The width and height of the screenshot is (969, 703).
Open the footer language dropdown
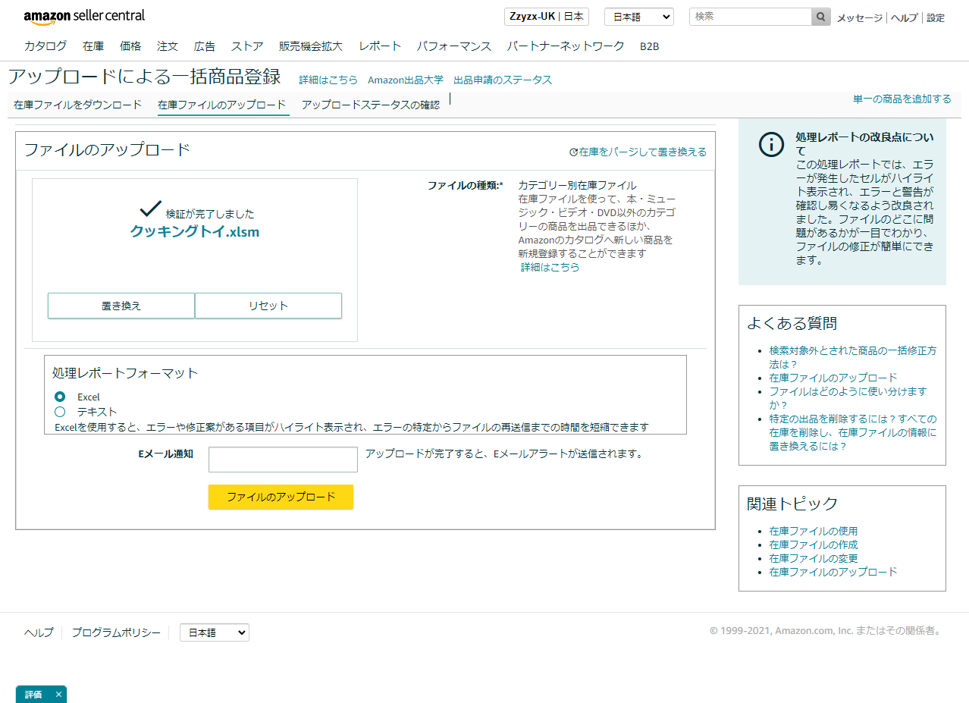[x=214, y=632]
